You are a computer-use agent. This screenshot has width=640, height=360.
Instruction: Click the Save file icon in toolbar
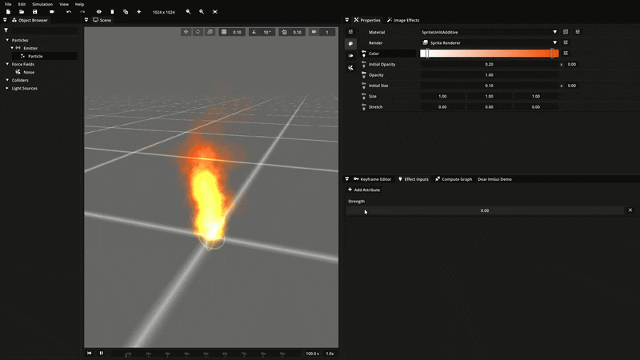(35, 12)
